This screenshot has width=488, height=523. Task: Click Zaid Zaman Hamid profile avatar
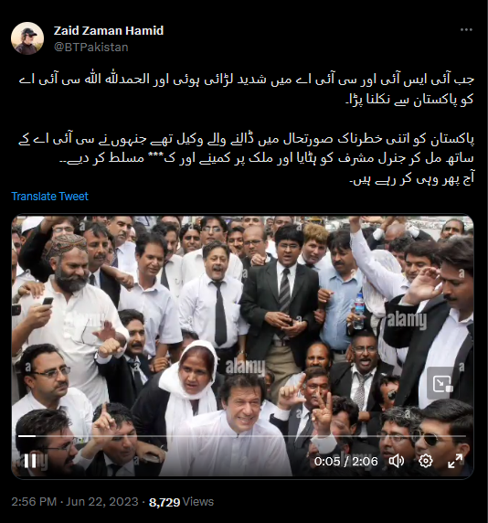click(27, 38)
